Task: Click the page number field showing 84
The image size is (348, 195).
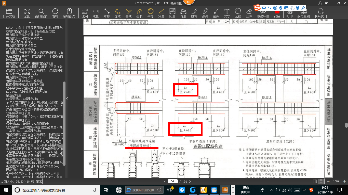Action: click(x=172, y=181)
